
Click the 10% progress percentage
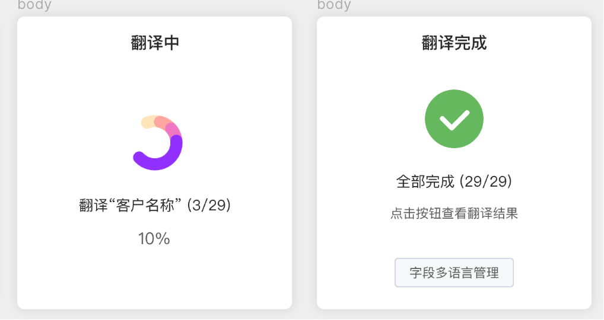[x=154, y=239]
